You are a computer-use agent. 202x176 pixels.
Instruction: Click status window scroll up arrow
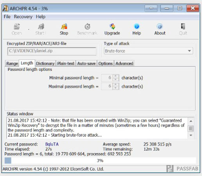(x=191, y=121)
